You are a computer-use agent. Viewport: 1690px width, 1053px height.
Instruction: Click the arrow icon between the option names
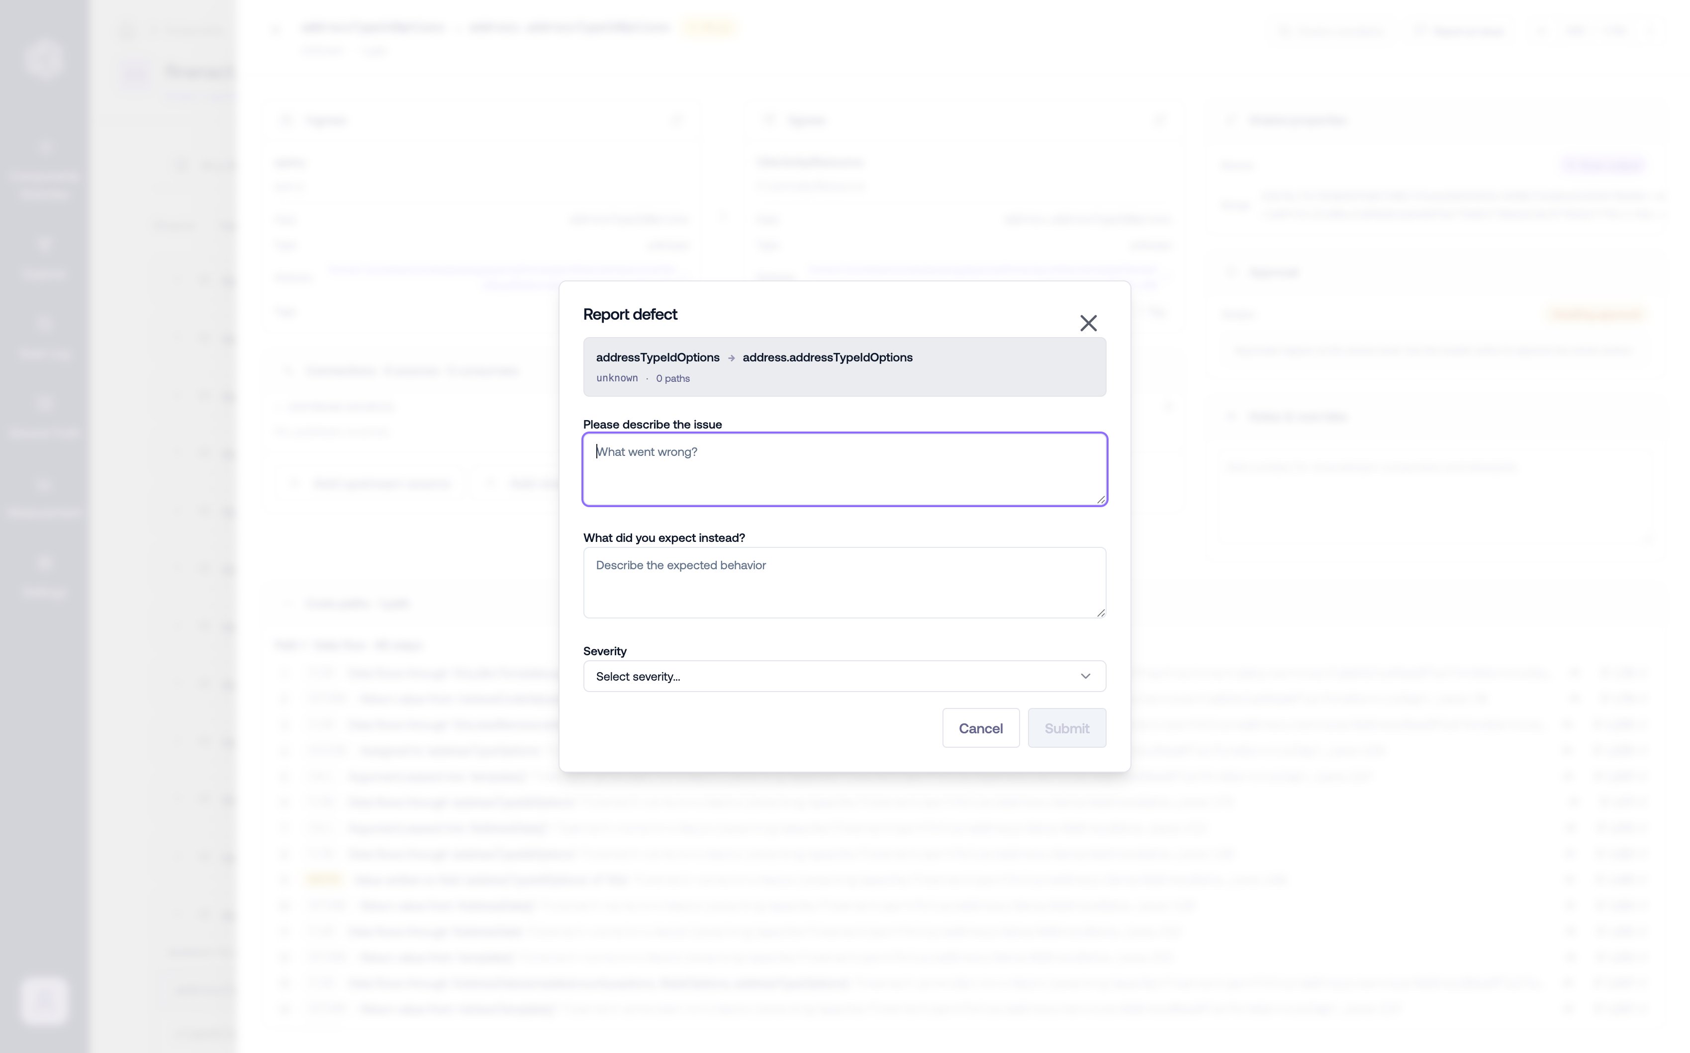[x=731, y=358]
